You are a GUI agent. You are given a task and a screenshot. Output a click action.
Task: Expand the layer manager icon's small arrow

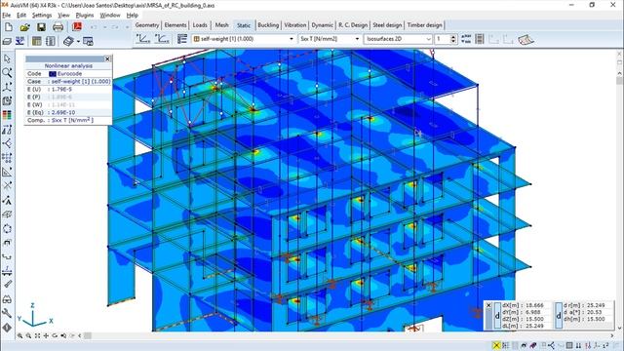pyautogui.click(x=78, y=41)
